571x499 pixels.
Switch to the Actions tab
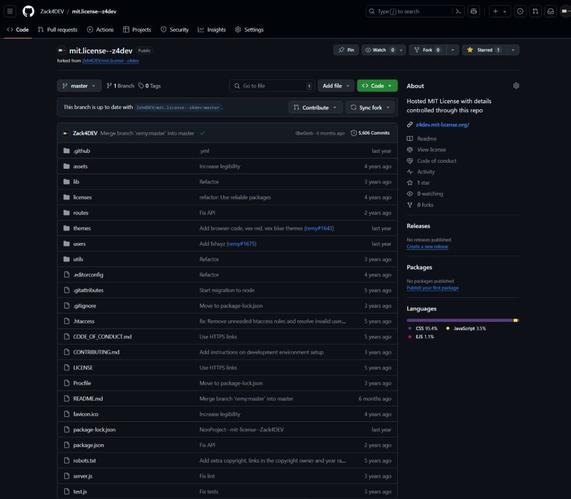click(x=100, y=29)
